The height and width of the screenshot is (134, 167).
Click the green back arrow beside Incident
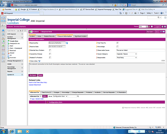coord(31,32)
